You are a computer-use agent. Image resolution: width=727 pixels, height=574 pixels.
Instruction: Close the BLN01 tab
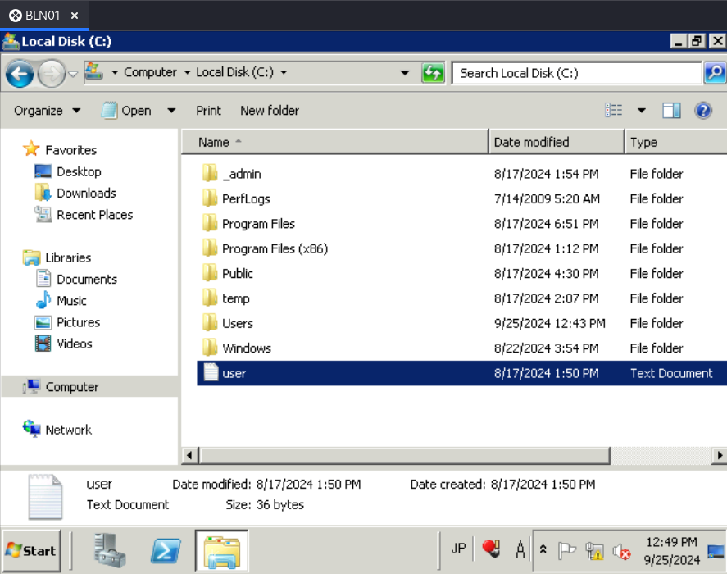tap(75, 16)
